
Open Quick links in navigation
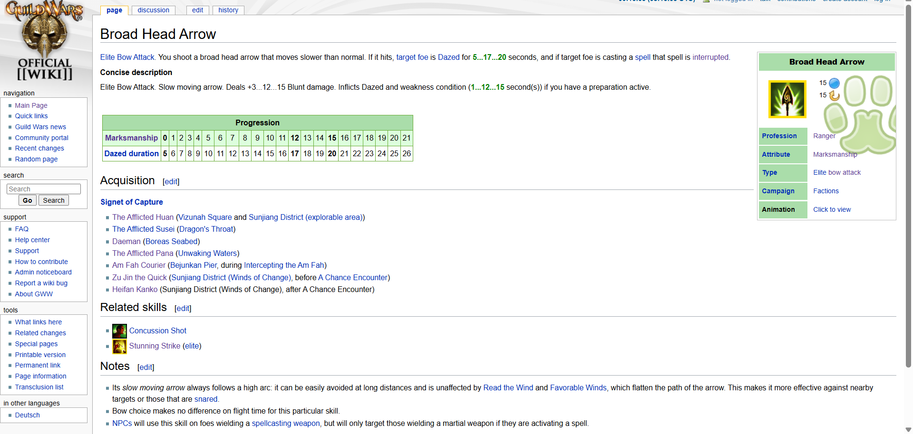coord(31,116)
